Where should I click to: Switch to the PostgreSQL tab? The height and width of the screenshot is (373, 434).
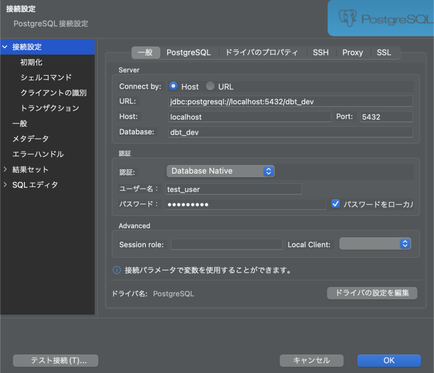pos(189,52)
